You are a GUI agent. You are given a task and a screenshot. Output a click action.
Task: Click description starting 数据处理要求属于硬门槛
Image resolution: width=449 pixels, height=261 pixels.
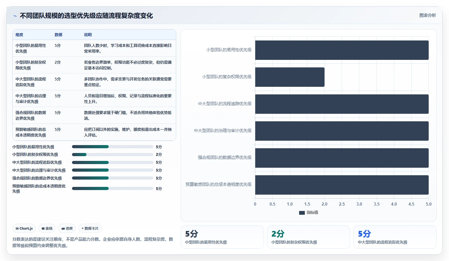click(x=128, y=115)
